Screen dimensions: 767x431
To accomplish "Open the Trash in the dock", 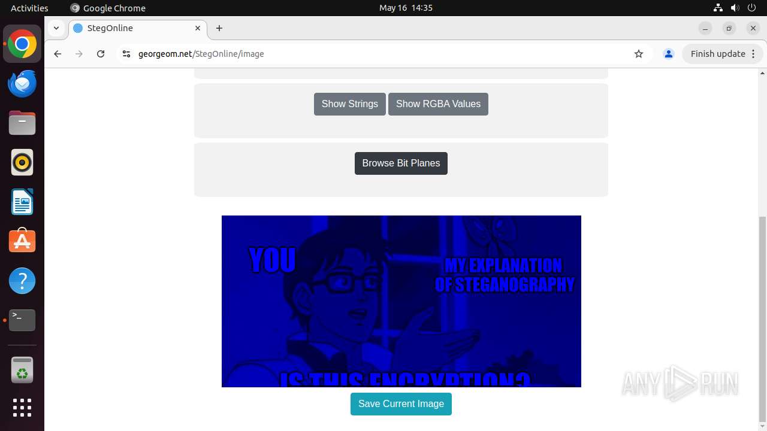I will (x=22, y=370).
